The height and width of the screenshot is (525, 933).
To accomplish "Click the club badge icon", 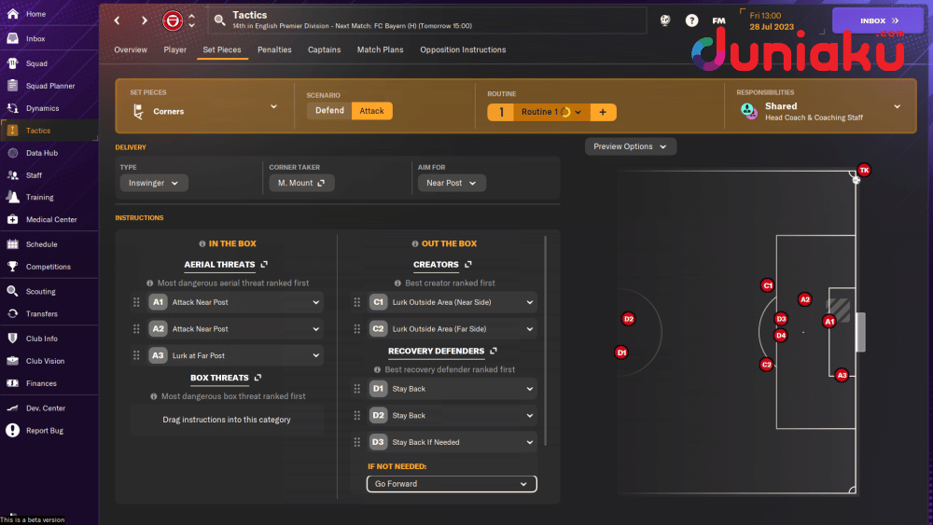I will click(173, 21).
